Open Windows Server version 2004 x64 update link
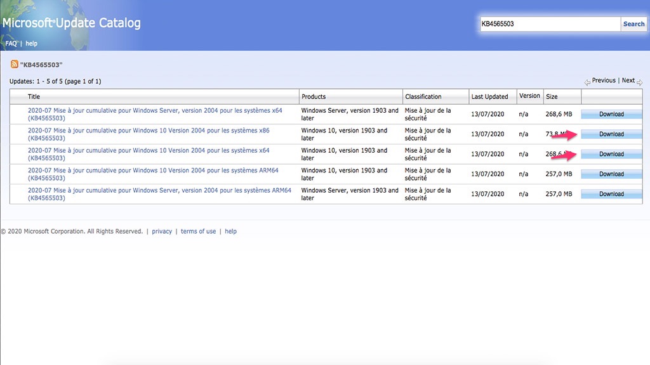Screen dimensions: 650x365 click(x=155, y=114)
